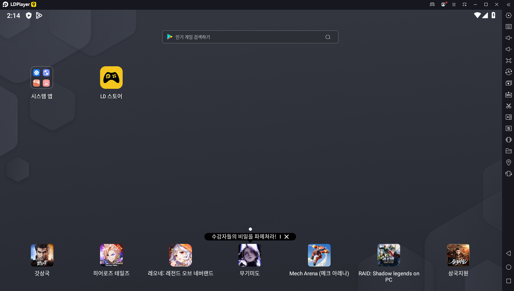Open RAID: Shadow legends on PC

tap(389, 255)
